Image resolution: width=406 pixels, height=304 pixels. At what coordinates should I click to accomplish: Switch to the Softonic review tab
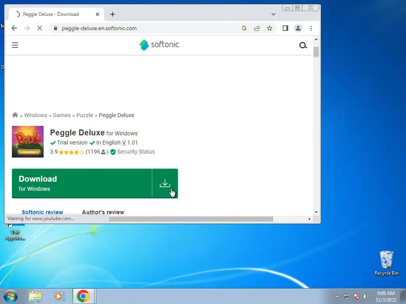42,212
